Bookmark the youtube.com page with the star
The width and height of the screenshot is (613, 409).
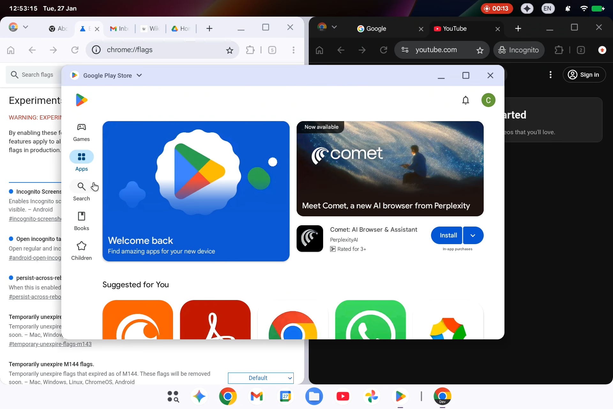click(480, 50)
